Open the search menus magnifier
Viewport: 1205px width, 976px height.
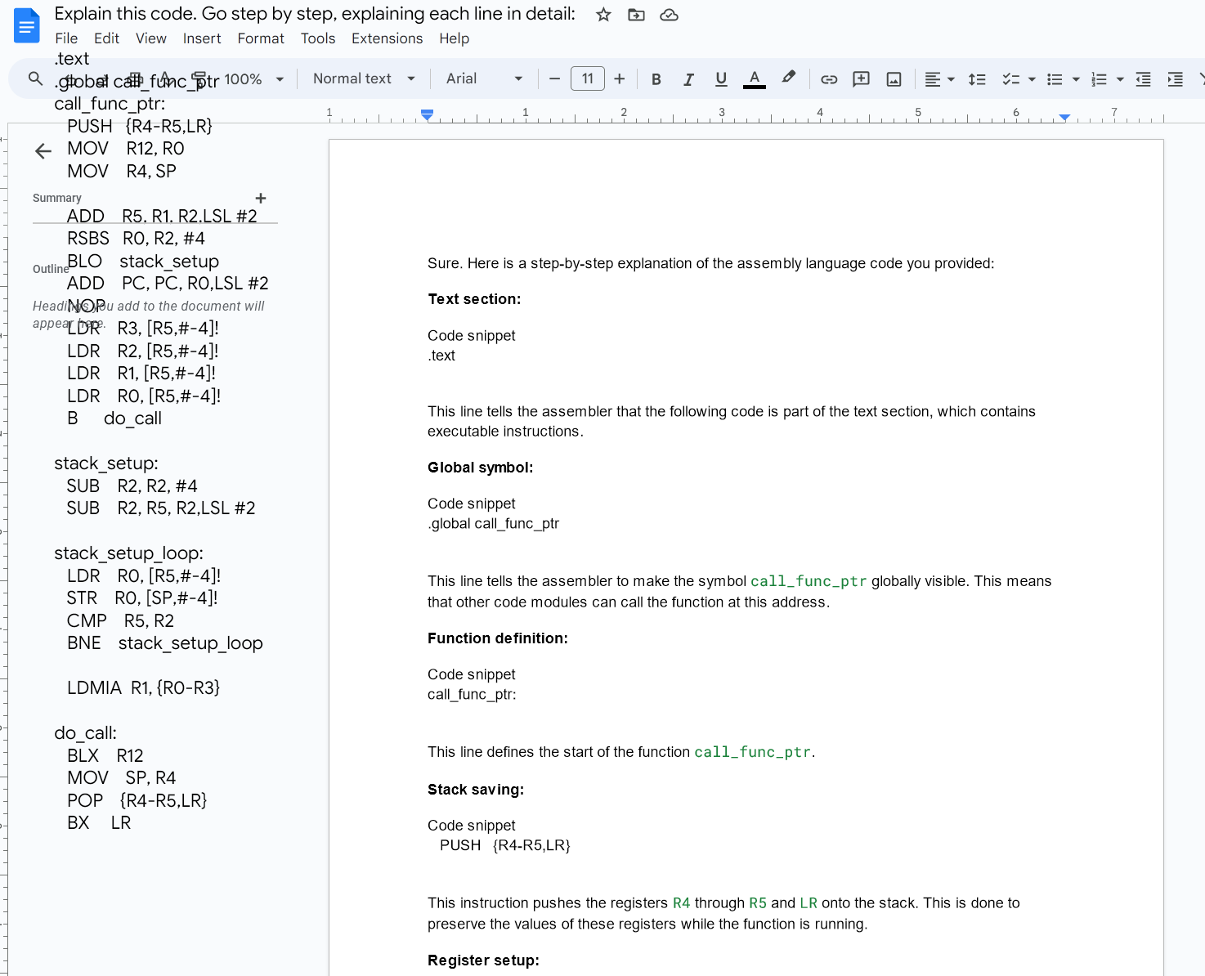[35, 78]
